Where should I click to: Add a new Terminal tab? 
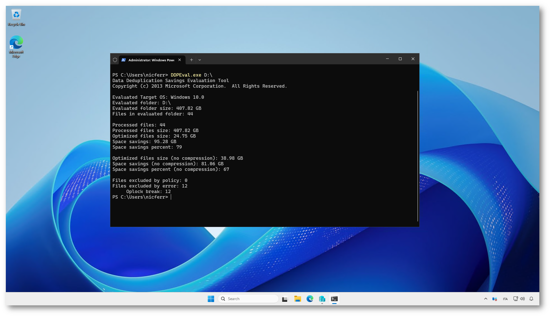(x=191, y=60)
